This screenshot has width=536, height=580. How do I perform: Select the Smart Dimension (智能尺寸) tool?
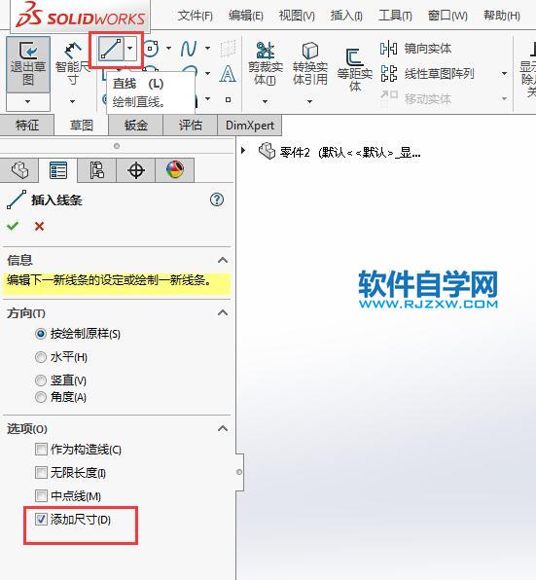pos(72,64)
